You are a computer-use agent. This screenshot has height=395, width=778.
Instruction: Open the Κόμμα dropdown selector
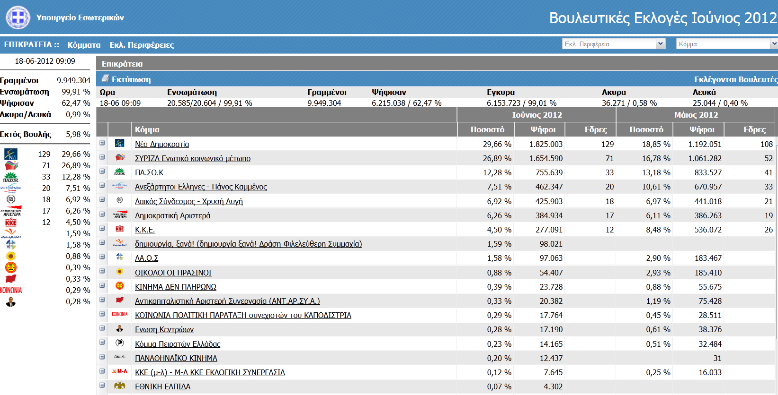[x=774, y=44]
